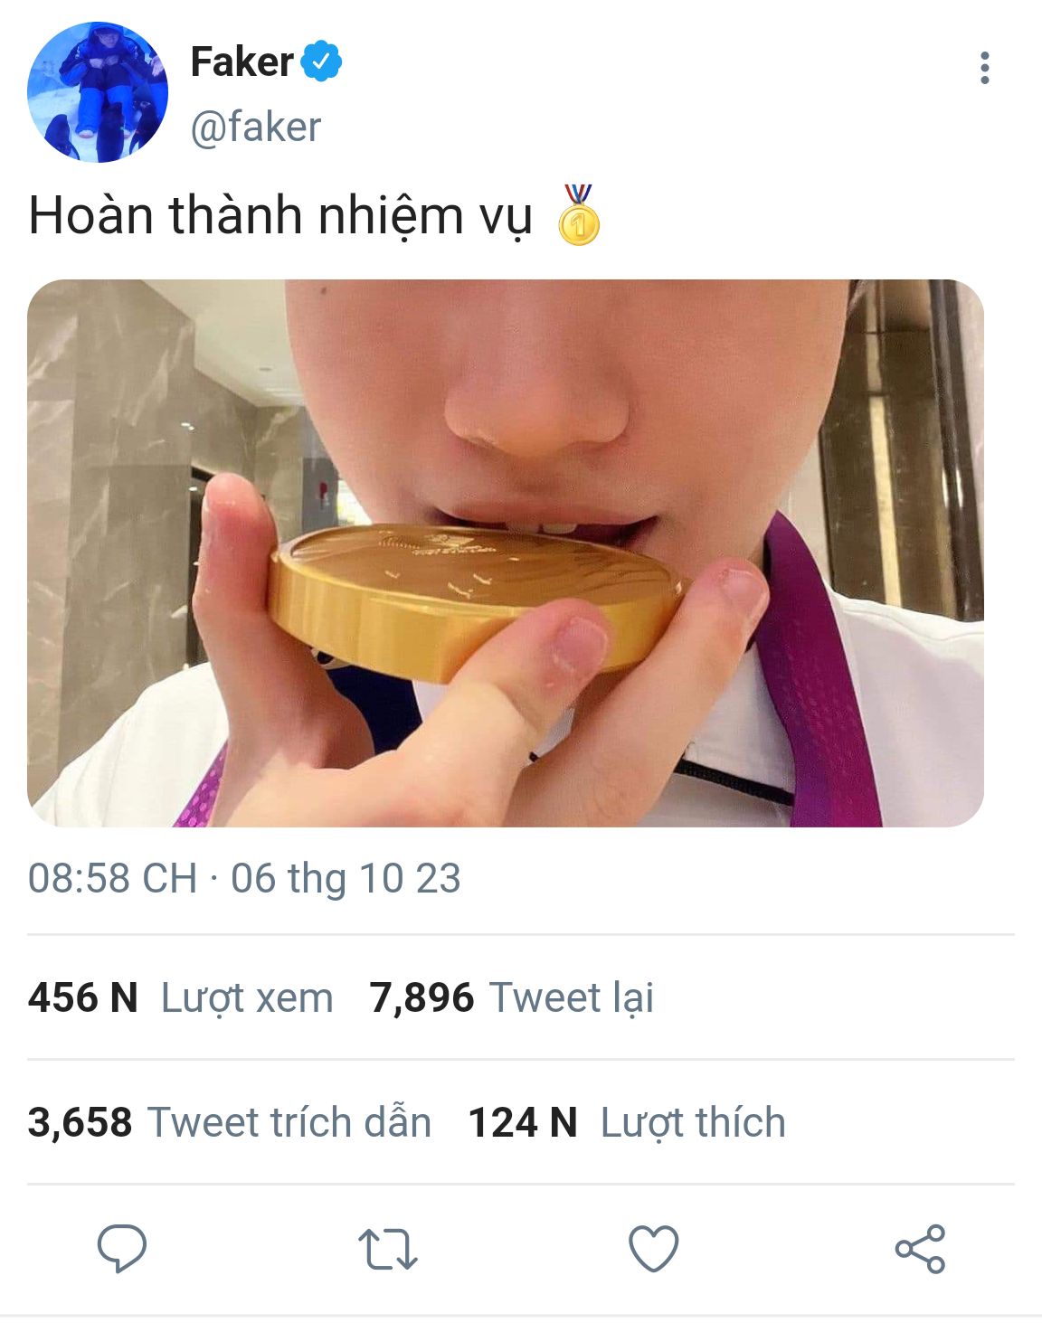This screenshot has height=1332, width=1042.
Task: Click the blue verified badge
Action: [x=321, y=61]
